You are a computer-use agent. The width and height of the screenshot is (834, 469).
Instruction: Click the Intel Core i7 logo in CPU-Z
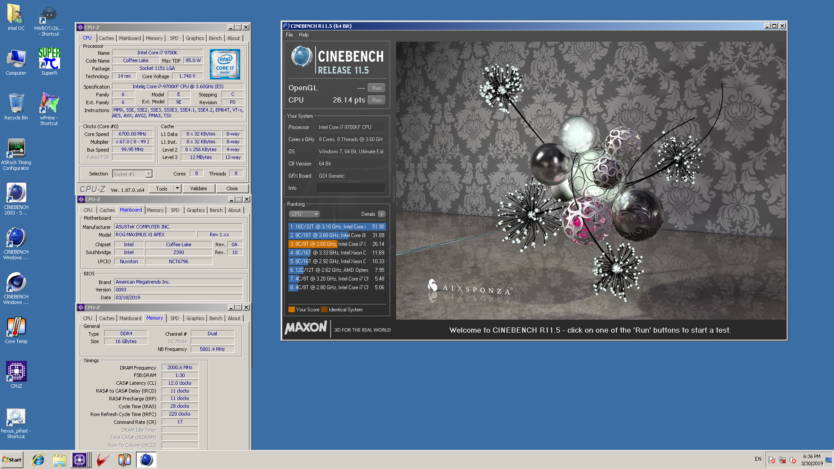pyautogui.click(x=225, y=64)
